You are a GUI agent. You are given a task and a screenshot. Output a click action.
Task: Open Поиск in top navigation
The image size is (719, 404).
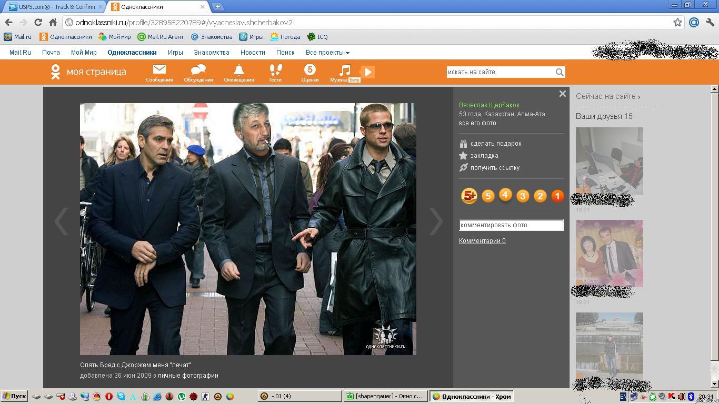click(285, 53)
